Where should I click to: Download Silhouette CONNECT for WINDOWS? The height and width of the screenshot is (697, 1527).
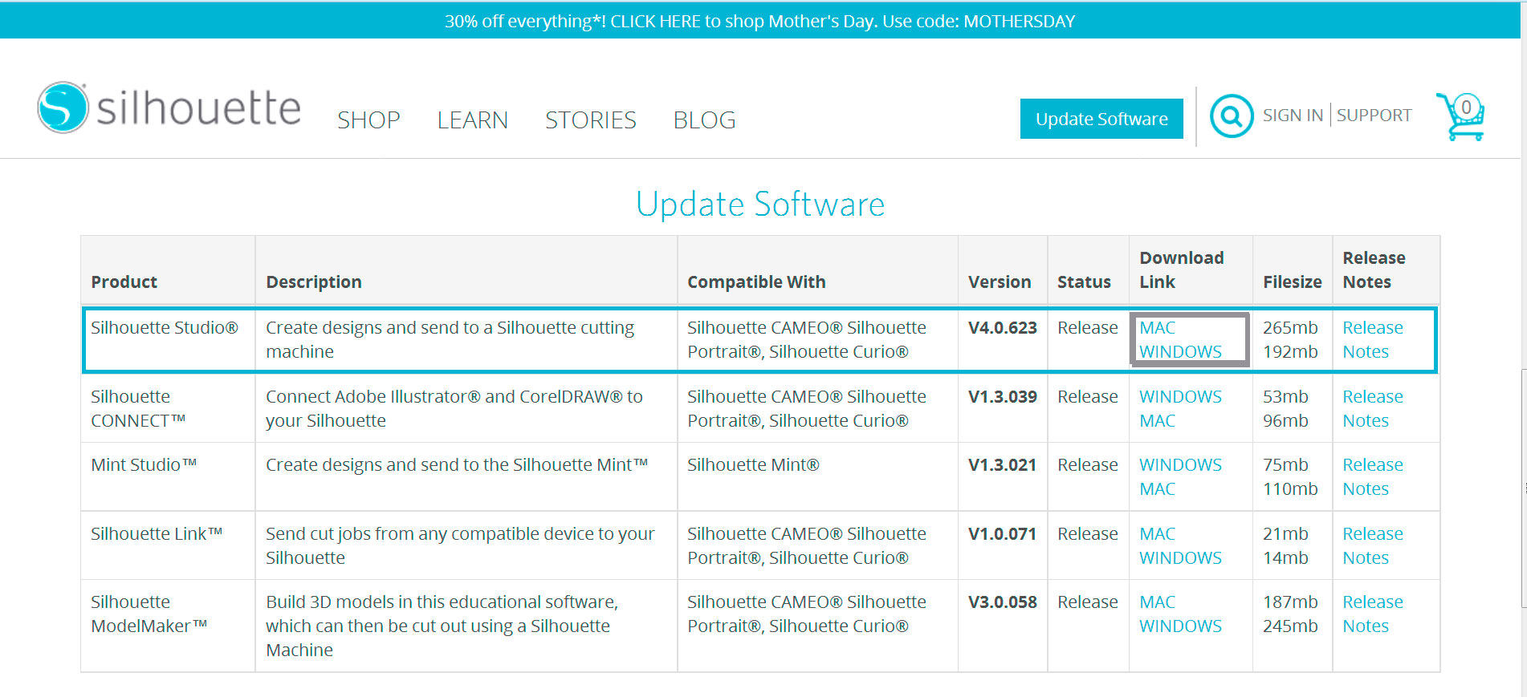click(1180, 397)
